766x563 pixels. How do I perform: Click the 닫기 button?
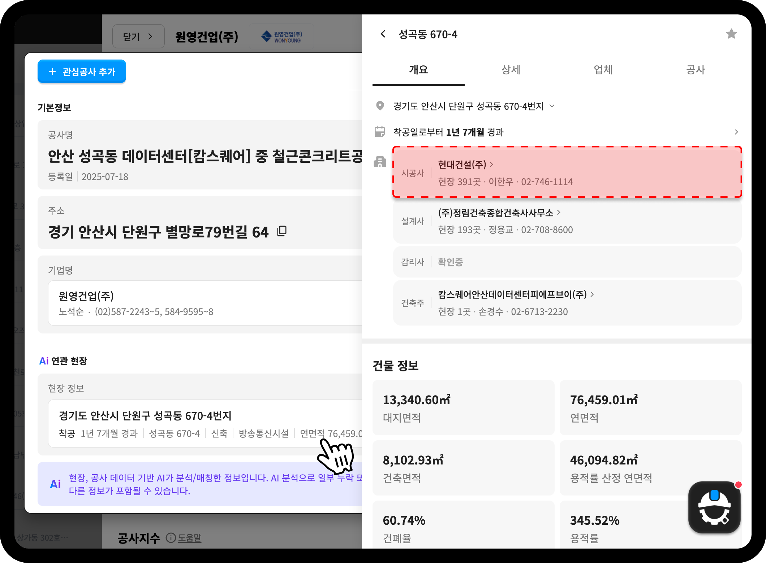pyautogui.click(x=138, y=36)
